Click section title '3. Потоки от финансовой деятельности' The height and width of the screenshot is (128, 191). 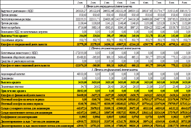pyautogui.click(x=114, y=70)
